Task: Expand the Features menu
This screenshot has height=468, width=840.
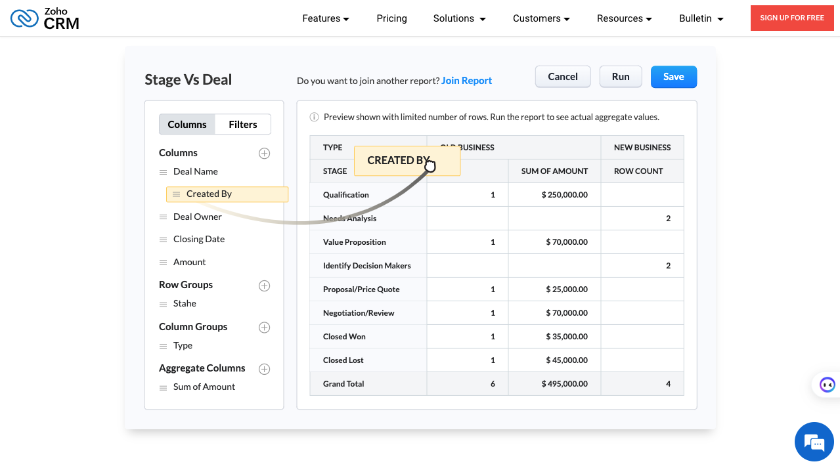Action: 326,18
